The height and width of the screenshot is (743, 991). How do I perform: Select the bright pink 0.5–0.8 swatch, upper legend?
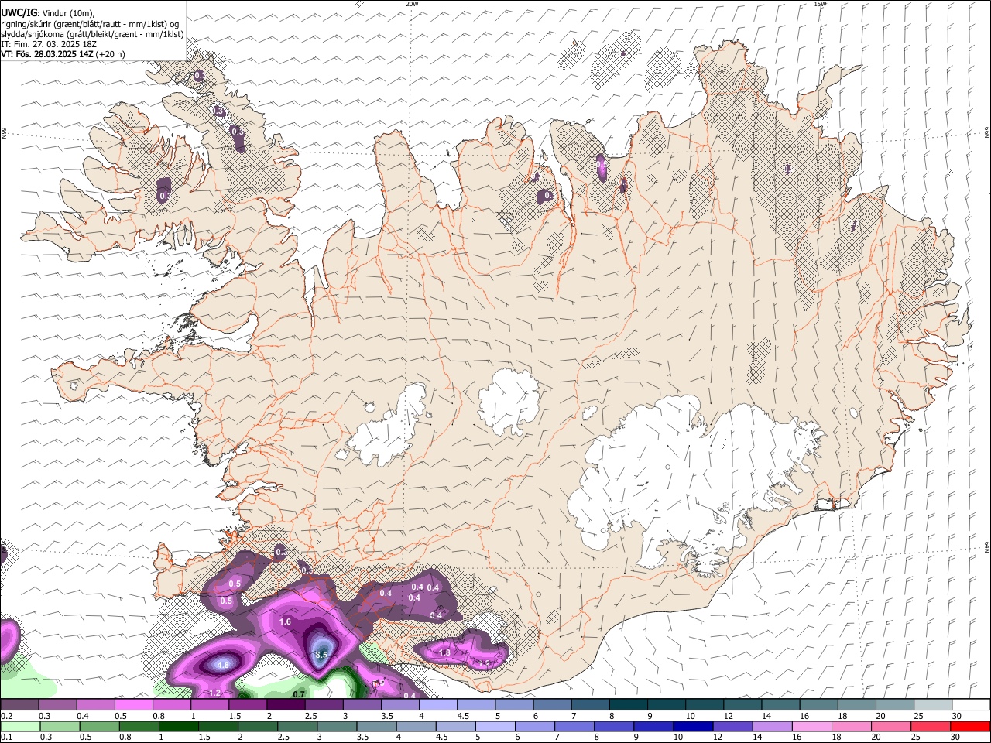pos(134,705)
